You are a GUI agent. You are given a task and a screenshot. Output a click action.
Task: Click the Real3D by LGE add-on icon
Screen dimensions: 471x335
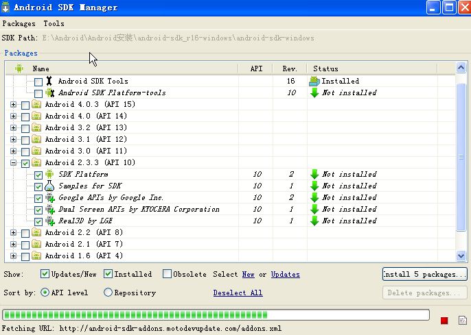coord(50,221)
